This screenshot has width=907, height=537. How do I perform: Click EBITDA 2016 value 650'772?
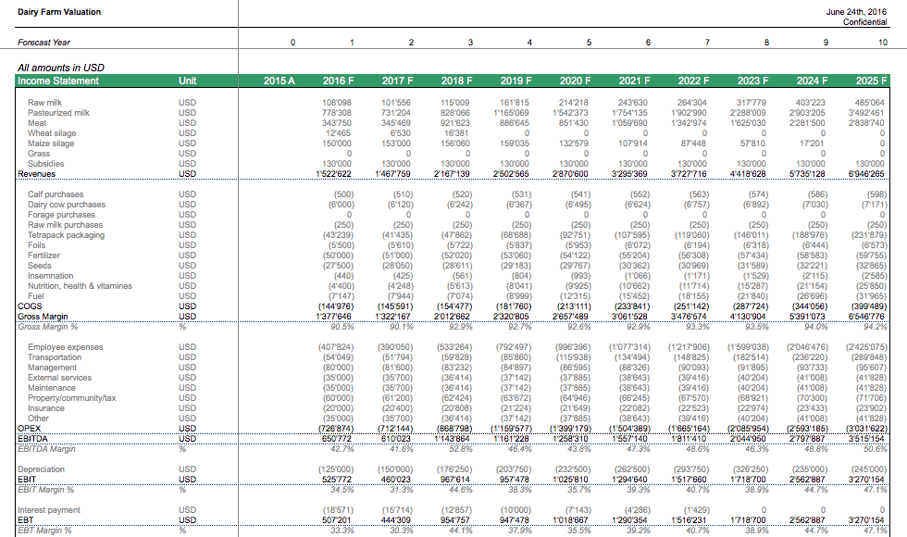[x=337, y=439]
